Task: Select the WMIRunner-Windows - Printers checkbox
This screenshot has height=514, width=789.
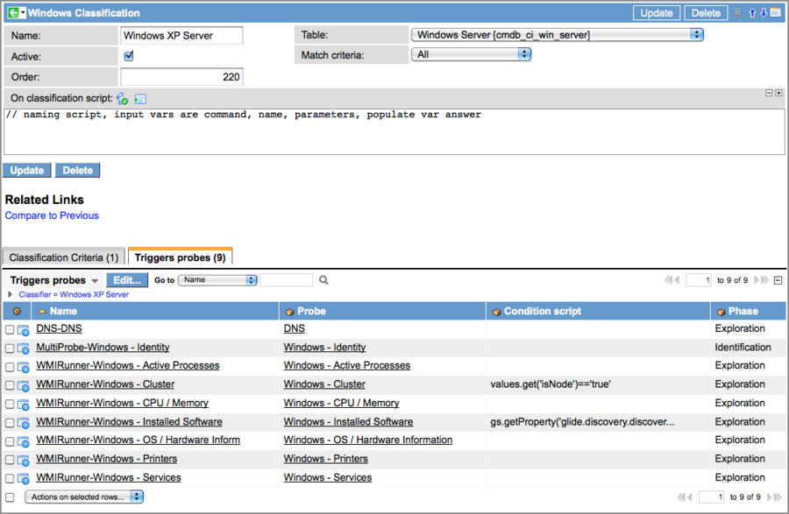Action: click(10, 460)
